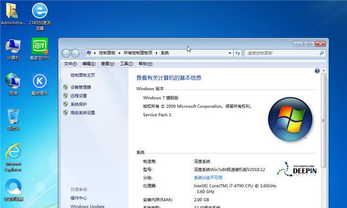The image size is (347, 208).
Task: Open the Administrator folder desktop icon
Action: (x=12, y=14)
